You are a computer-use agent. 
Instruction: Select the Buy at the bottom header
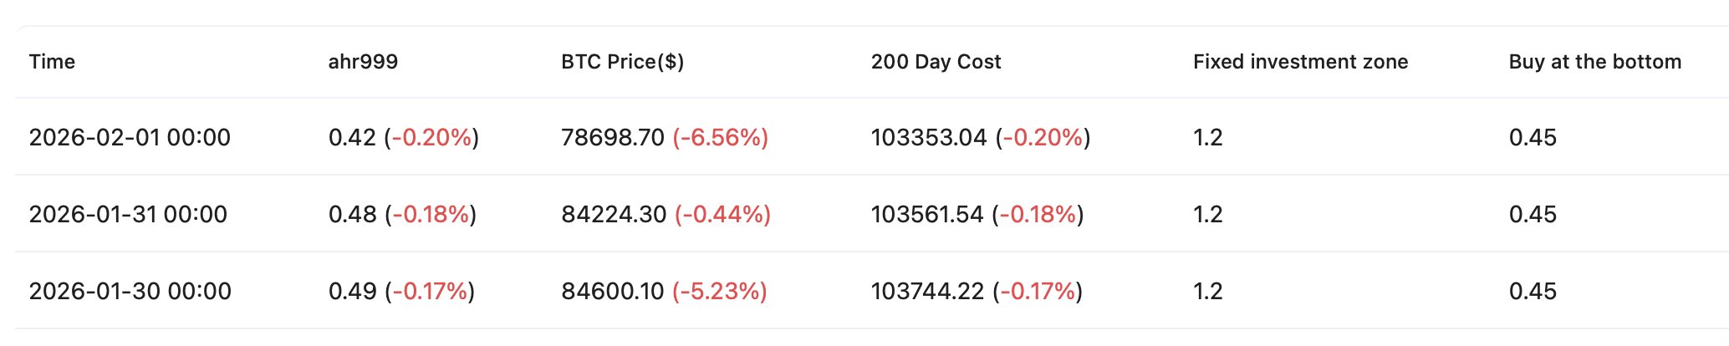(1595, 62)
